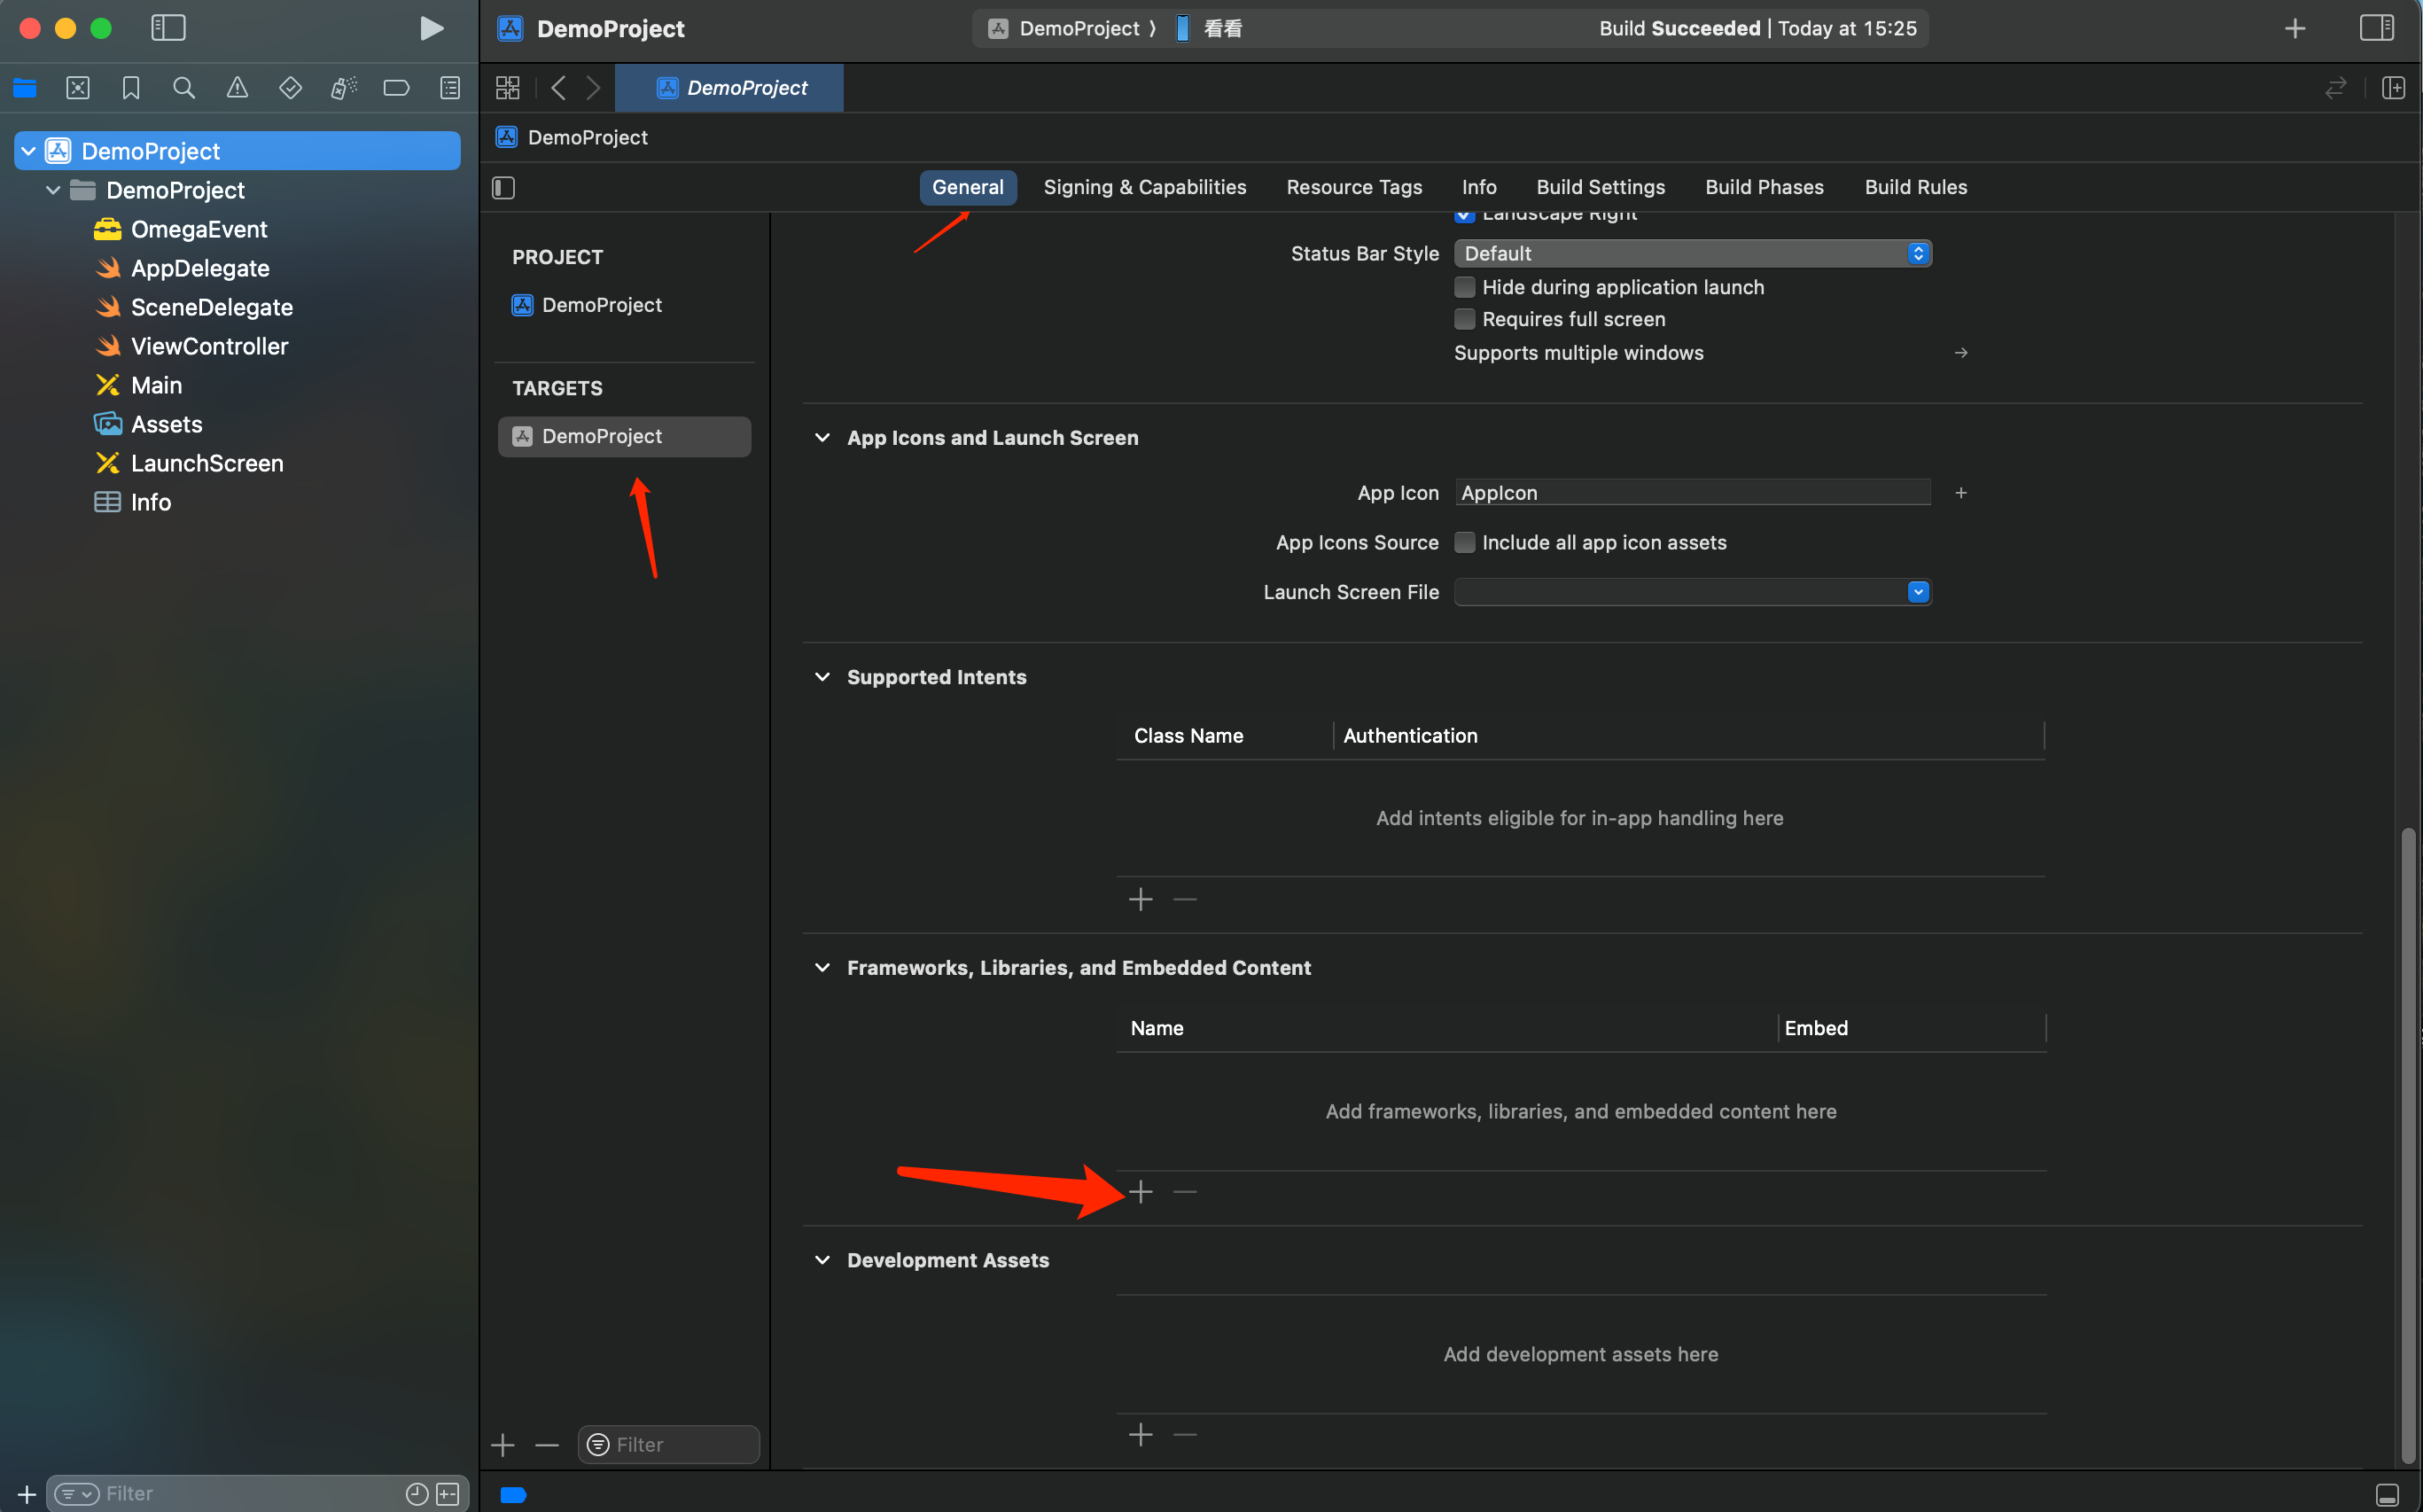Open the Status Bar Style dropdown
Viewport: 2423px width, 1512px height.
[1692, 254]
